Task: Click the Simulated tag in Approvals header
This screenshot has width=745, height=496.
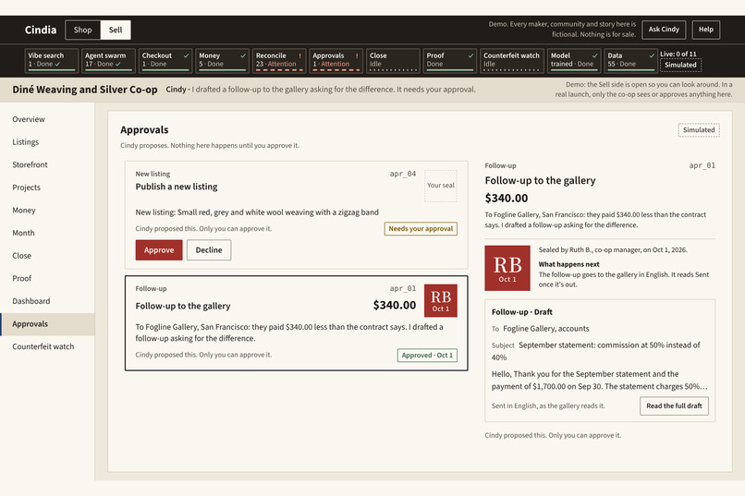Action: [699, 130]
